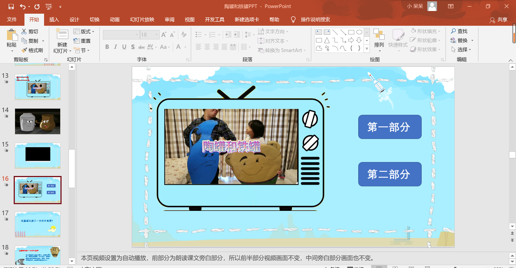This screenshot has height=268, width=516.
Task: Switch to the Insert tab
Action: (54, 19)
